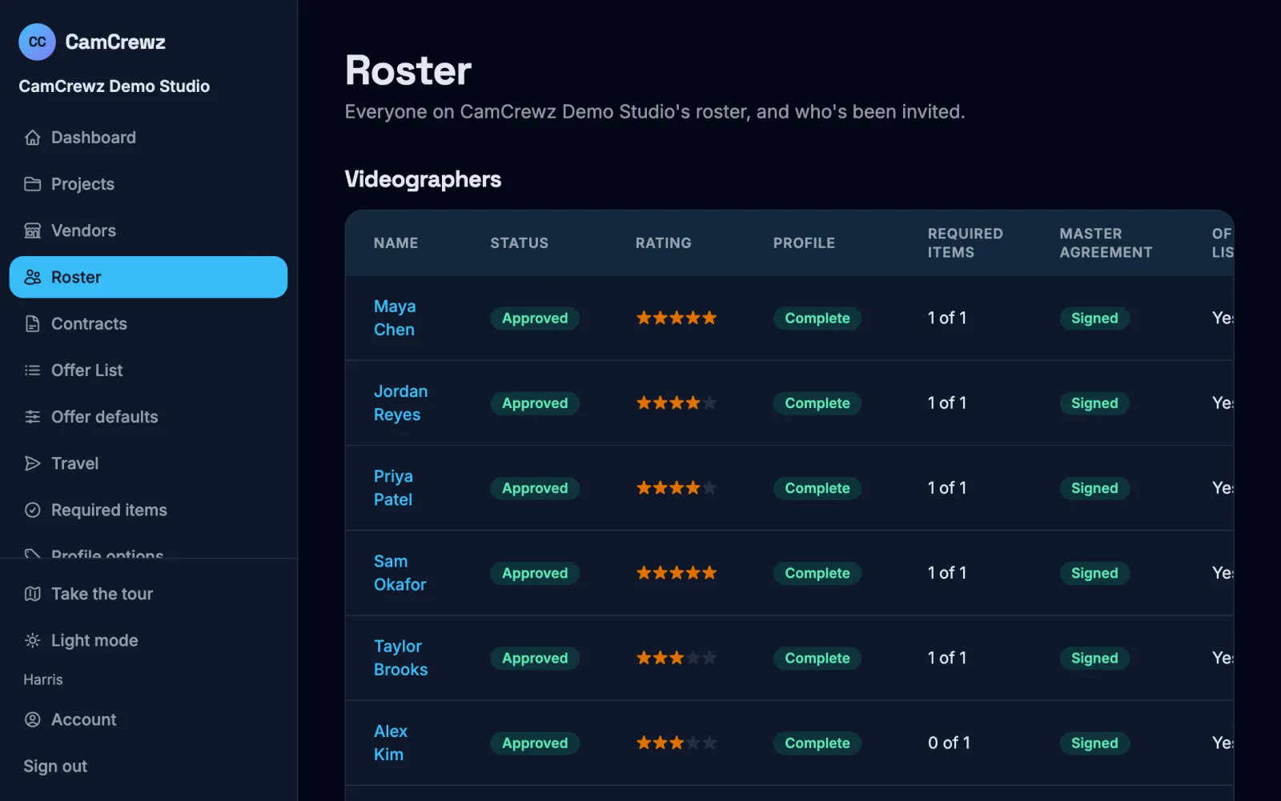Click the Roster people icon
This screenshot has width=1281, height=801.
pyautogui.click(x=32, y=277)
